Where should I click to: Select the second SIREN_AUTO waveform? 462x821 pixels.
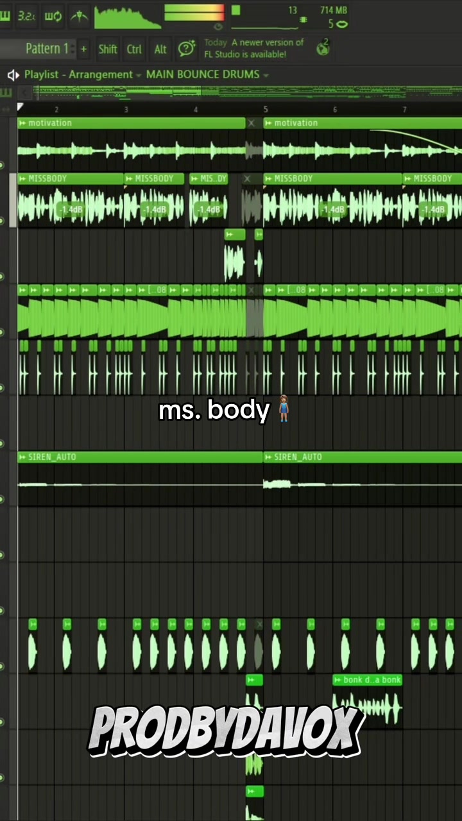pos(363,485)
